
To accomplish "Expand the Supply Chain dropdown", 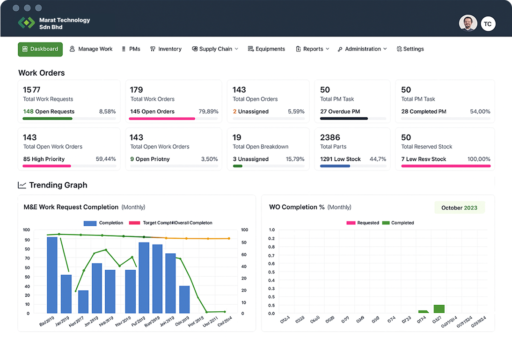I will (215, 49).
